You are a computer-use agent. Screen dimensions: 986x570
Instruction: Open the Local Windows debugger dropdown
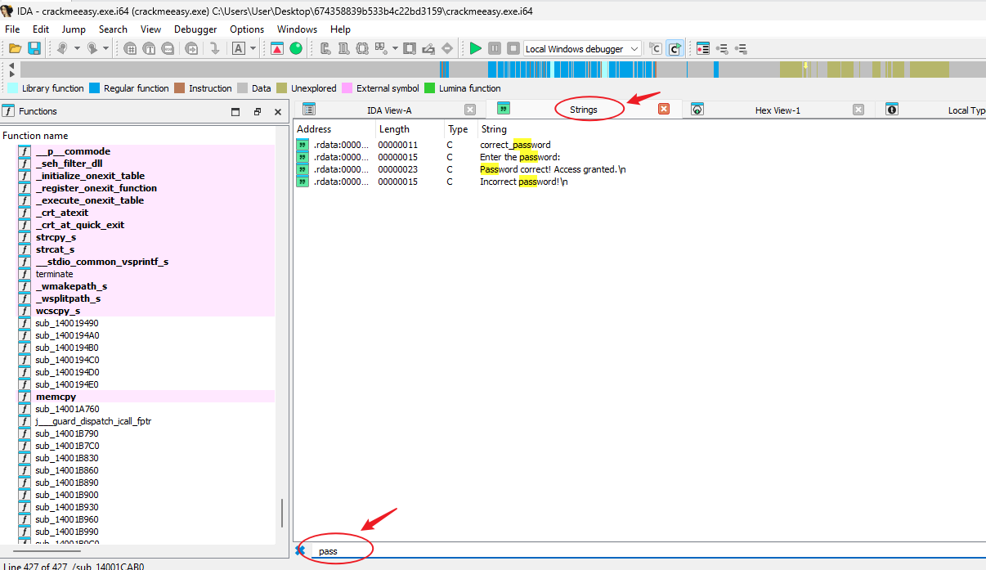coord(582,49)
